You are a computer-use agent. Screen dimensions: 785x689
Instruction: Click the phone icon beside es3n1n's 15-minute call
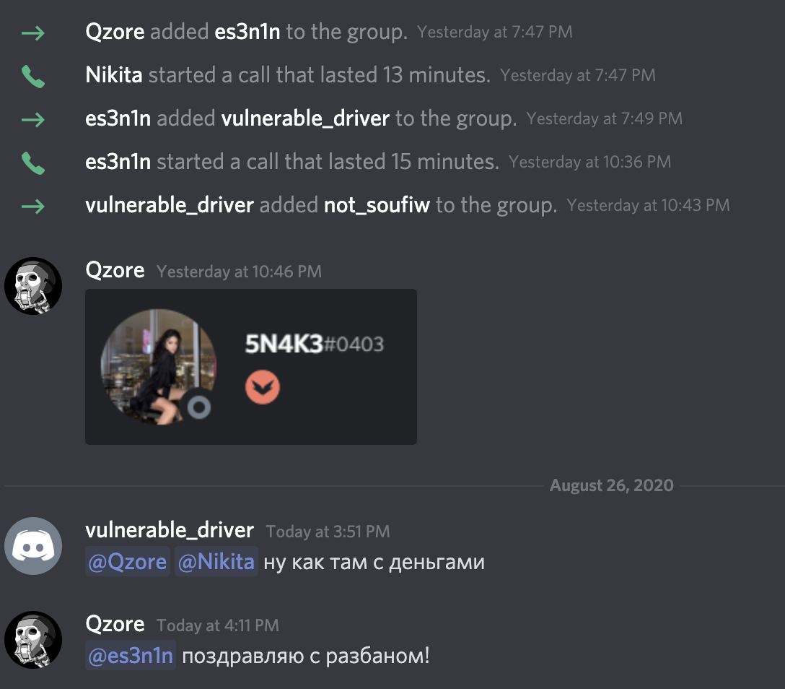33,163
